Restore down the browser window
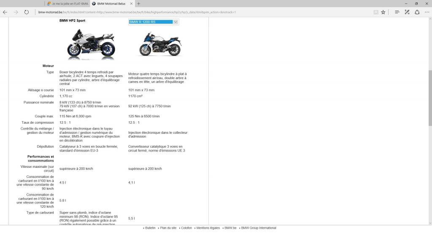 click(416, 3)
